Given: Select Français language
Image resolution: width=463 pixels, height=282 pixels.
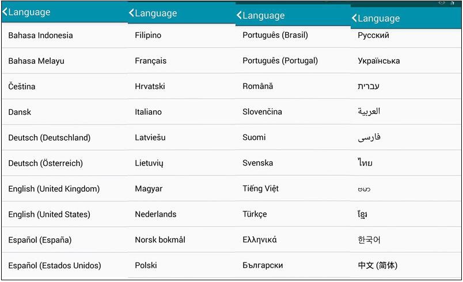Looking at the screenshot, I should point(150,61).
